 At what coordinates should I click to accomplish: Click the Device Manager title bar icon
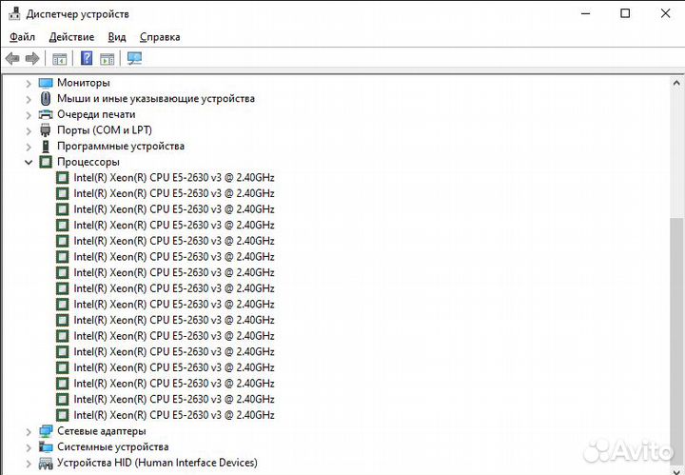pyautogui.click(x=14, y=13)
